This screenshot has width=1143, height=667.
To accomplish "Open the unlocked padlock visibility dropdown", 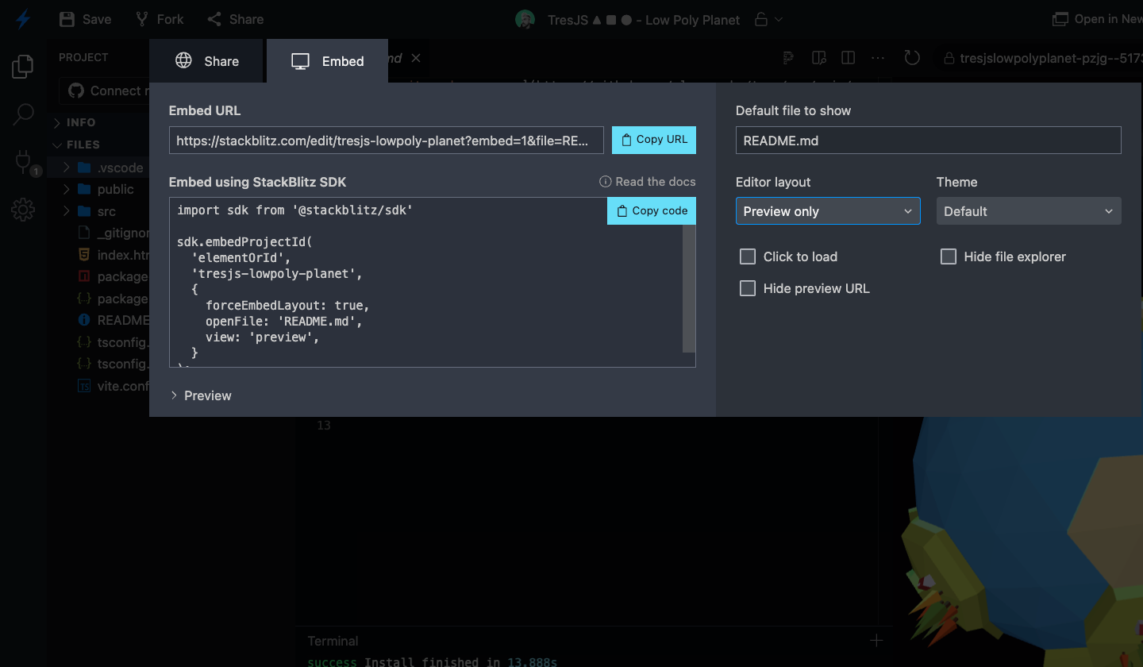I will tap(768, 19).
